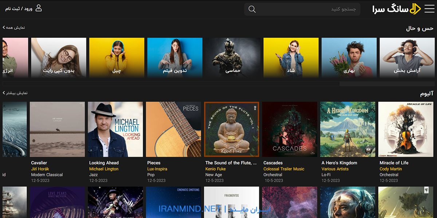The width and height of the screenshot is (437, 218).
Task: Click artist link Colossal Trailer Music
Action: [x=284, y=169]
